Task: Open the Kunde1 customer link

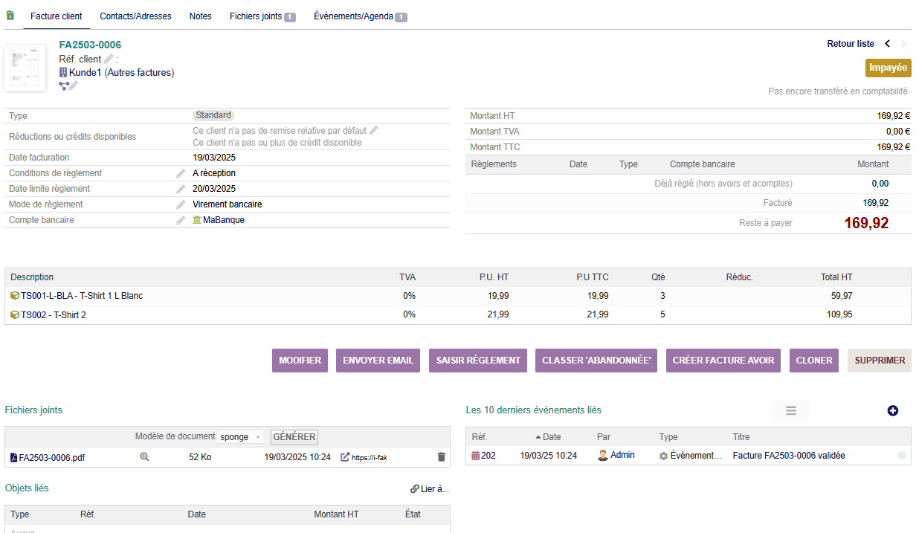Action: (85, 73)
